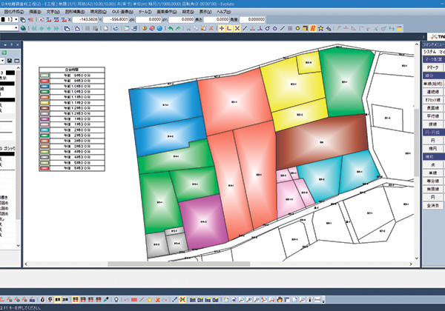Open the ヘルプ menu
The height and width of the screenshot is (311, 445).
click(222, 13)
